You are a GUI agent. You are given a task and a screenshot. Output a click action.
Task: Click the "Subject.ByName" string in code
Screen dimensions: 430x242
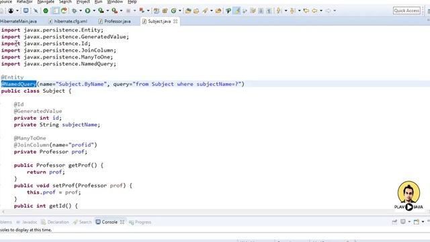82,84
